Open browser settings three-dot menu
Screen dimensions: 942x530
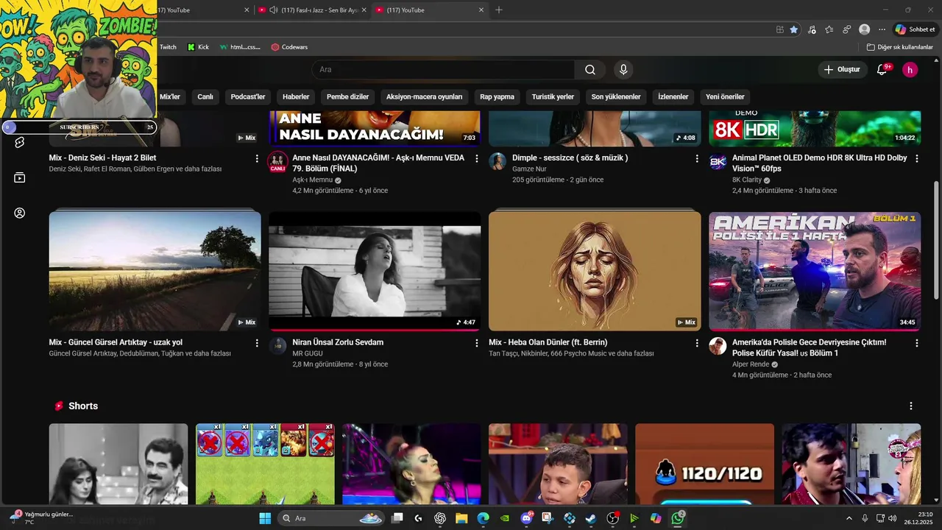pos(882,29)
